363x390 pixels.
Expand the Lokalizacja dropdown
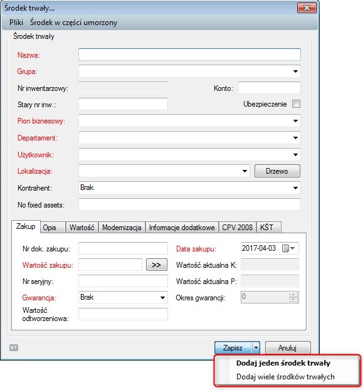tap(245, 171)
